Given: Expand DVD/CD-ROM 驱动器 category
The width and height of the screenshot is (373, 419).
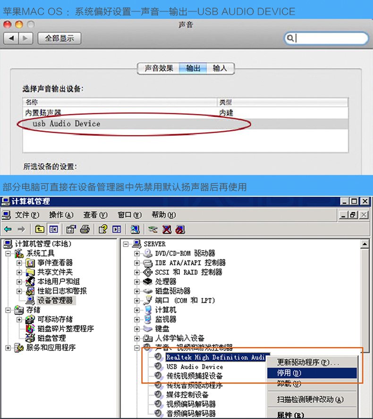Looking at the screenshot, I should (136, 253).
